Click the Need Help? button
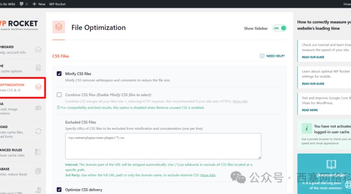The width and height of the screenshot is (351, 194). tap(272, 56)
